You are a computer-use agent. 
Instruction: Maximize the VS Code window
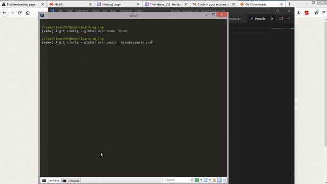(x=278, y=11)
